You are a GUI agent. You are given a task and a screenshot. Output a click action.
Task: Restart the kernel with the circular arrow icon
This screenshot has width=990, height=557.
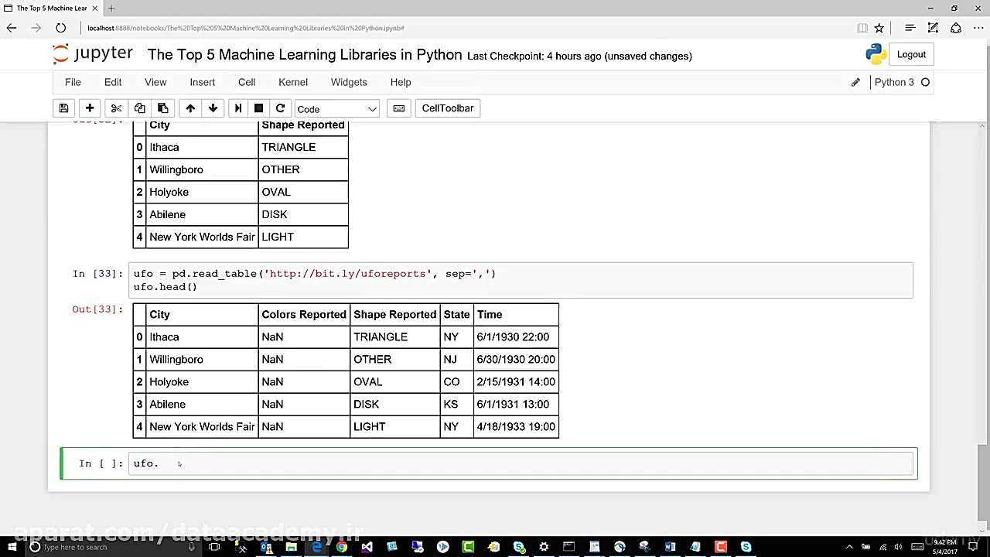tap(280, 108)
